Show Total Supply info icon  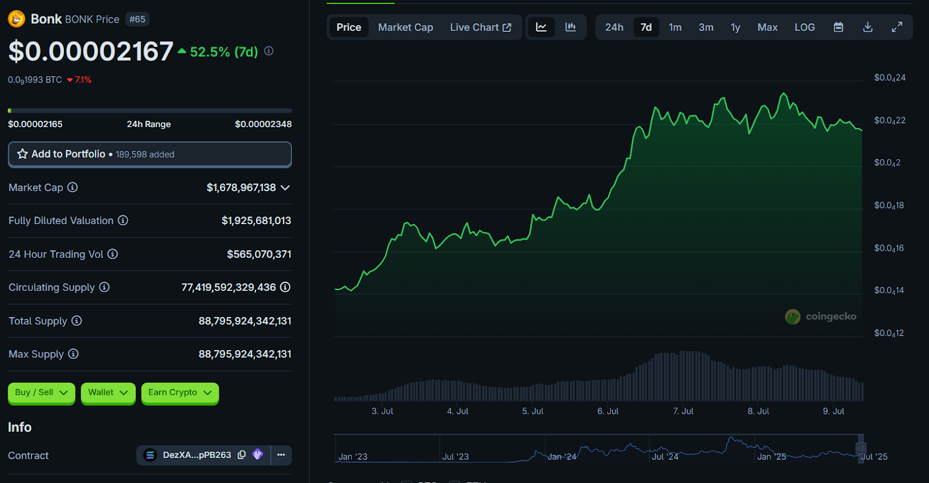tap(77, 320)
